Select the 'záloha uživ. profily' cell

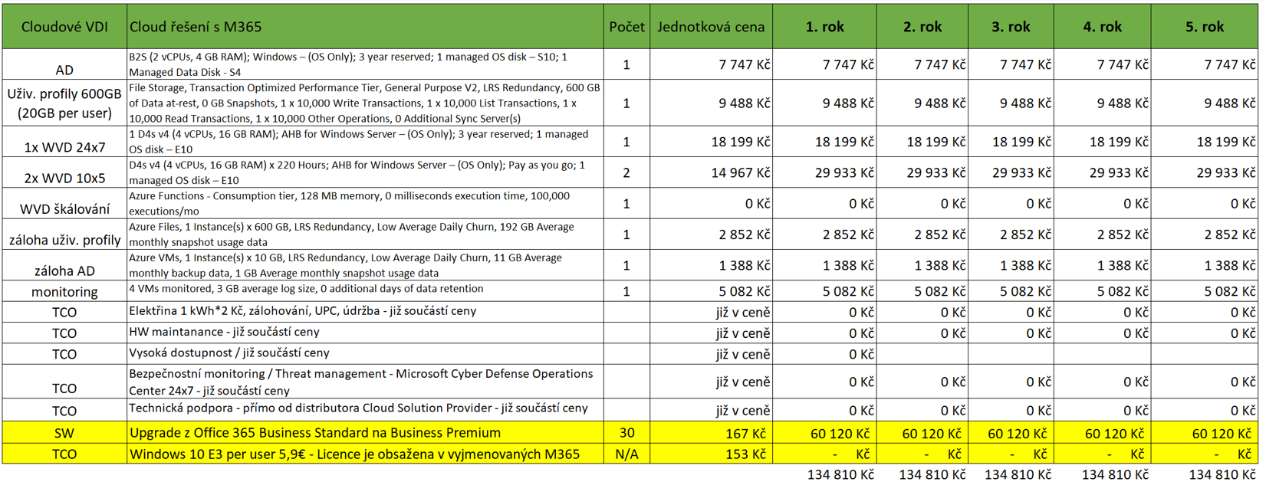[64, 240]
